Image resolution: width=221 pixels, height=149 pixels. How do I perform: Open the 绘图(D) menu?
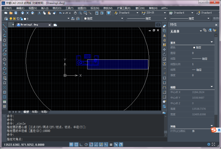[x=82, y=8]
